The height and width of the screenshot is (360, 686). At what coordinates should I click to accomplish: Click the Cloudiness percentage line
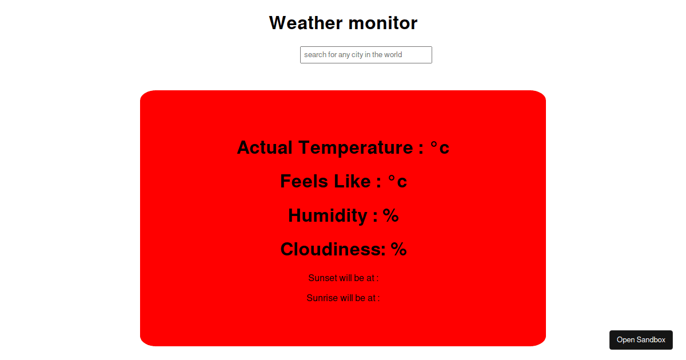click(343, 250)
